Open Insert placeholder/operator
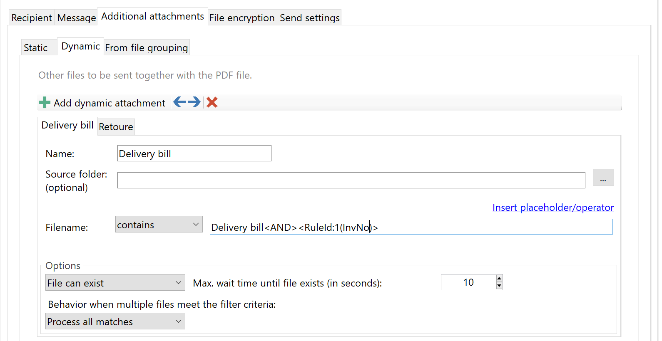662x341 pixels. [x=552, y=207]
